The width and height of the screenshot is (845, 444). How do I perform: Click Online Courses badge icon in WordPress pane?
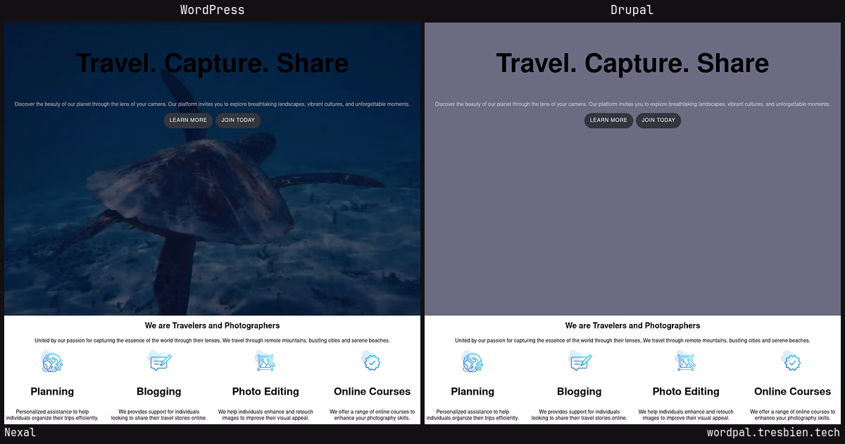[x=372, y=362]
